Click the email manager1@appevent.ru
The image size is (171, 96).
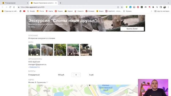pyautogui.click(x=37, y=65)
